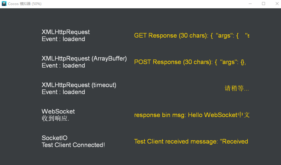
Task: Click the XMLHttpRequest (ArrayBuffer) heading
Action: (84, 58)
